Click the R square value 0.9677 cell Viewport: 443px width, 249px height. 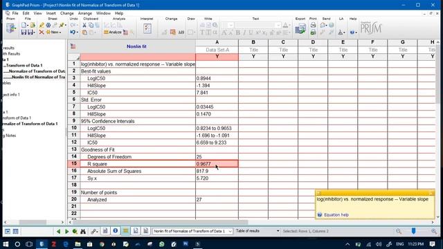tap(217, 164)
